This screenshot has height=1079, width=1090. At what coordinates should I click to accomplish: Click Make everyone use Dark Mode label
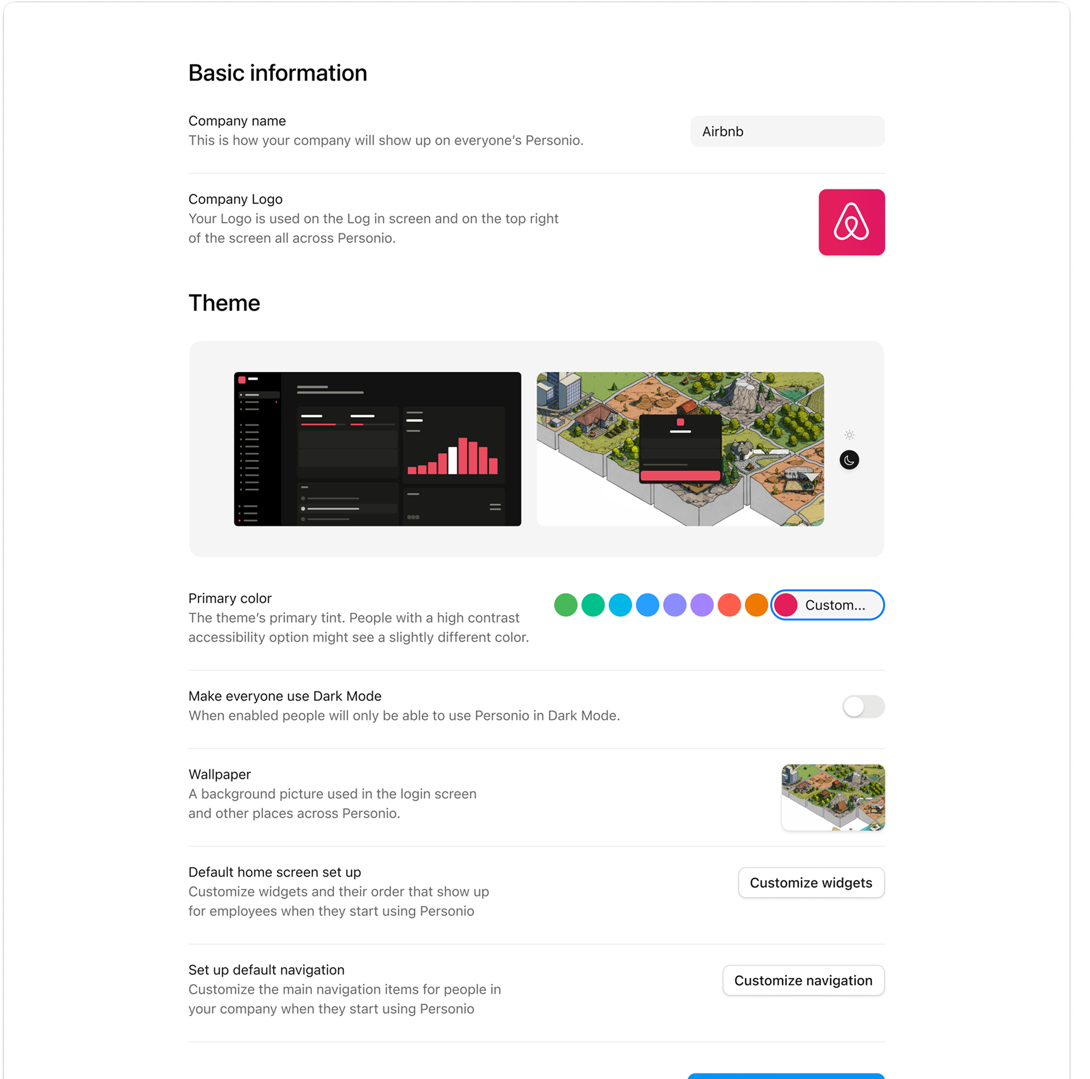point(285,696)
